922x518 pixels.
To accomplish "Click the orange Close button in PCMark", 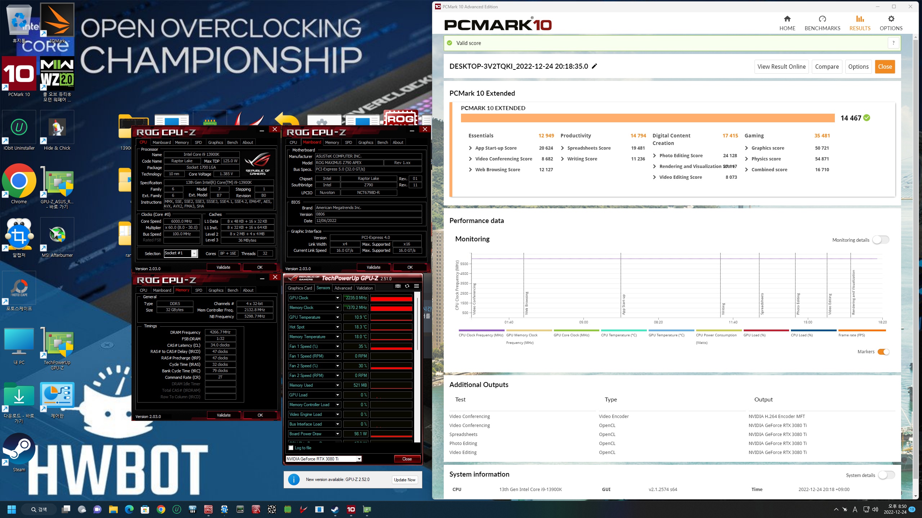I will pos(885,67).
